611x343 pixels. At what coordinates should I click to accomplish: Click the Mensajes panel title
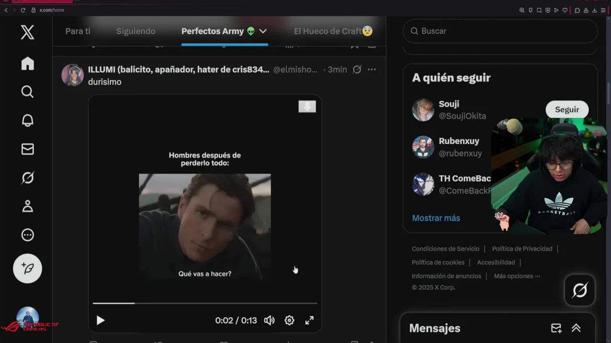coord(434,328)
